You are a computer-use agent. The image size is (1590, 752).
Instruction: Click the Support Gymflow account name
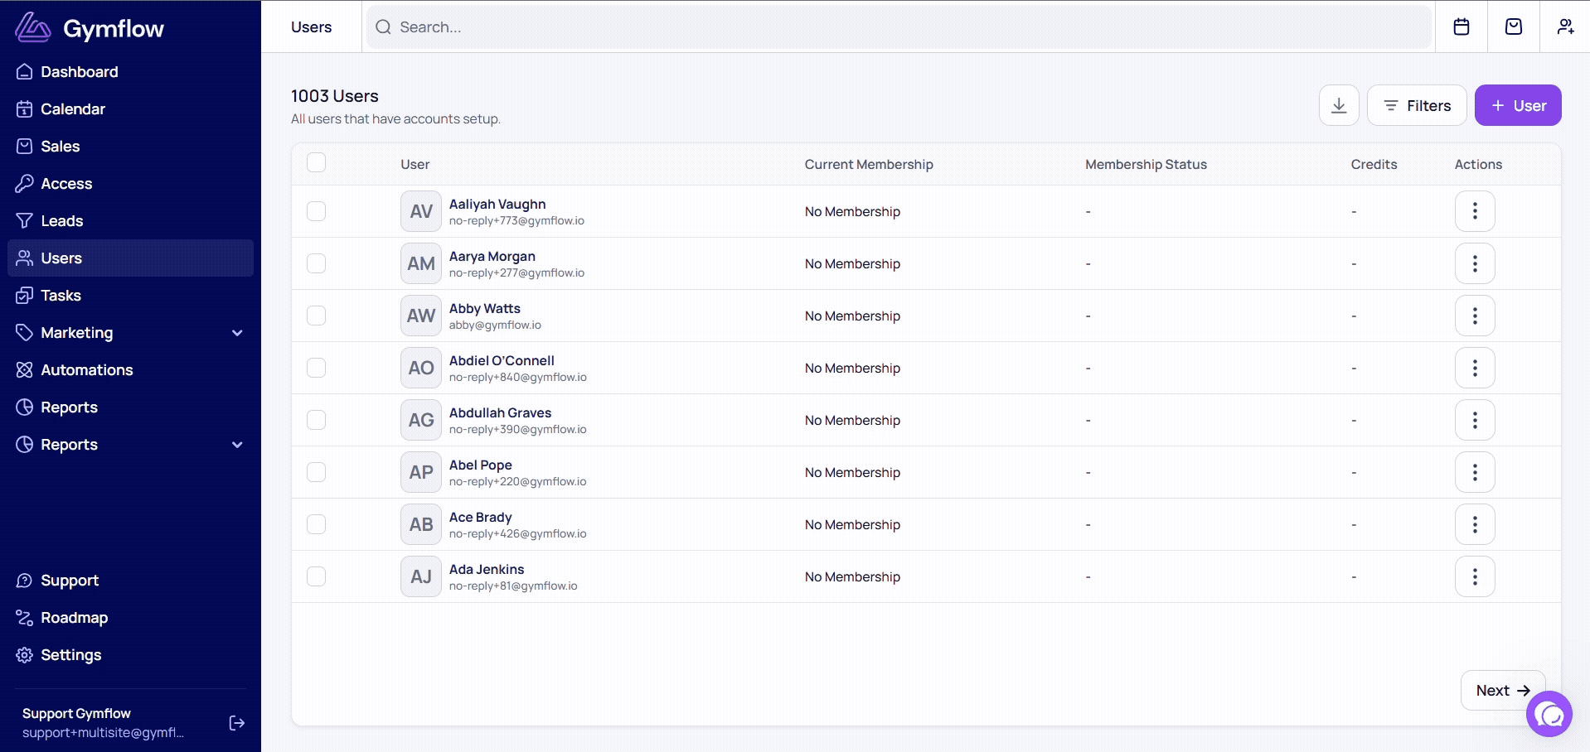(76, 713)
